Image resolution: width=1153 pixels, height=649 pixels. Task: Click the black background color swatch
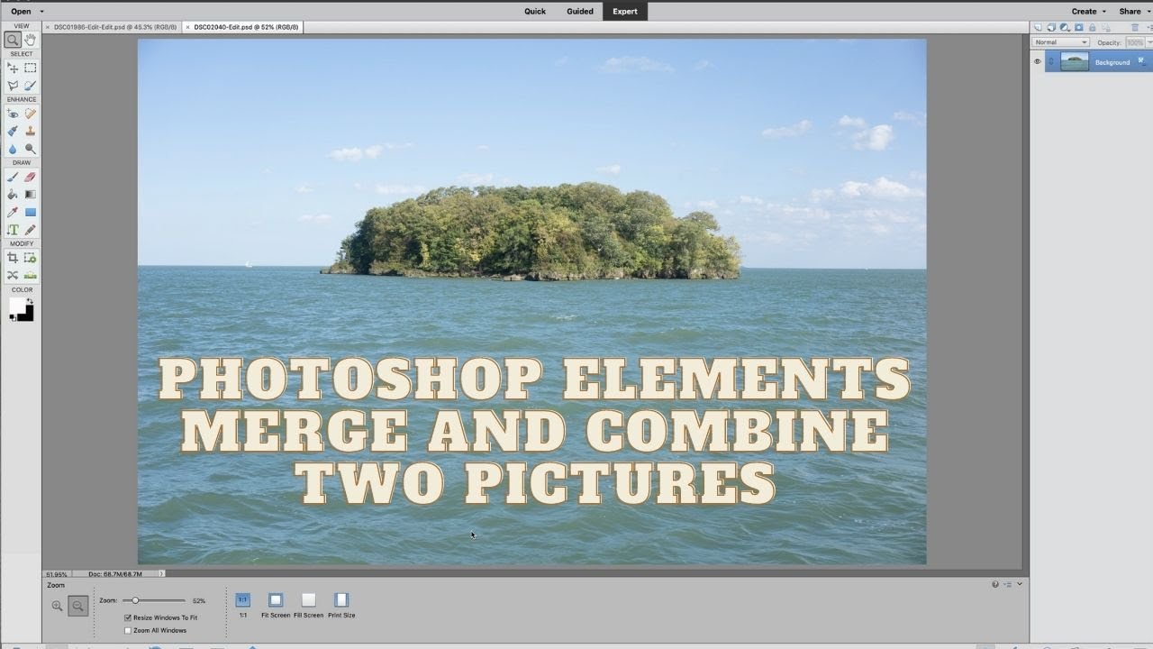point(27,315)
